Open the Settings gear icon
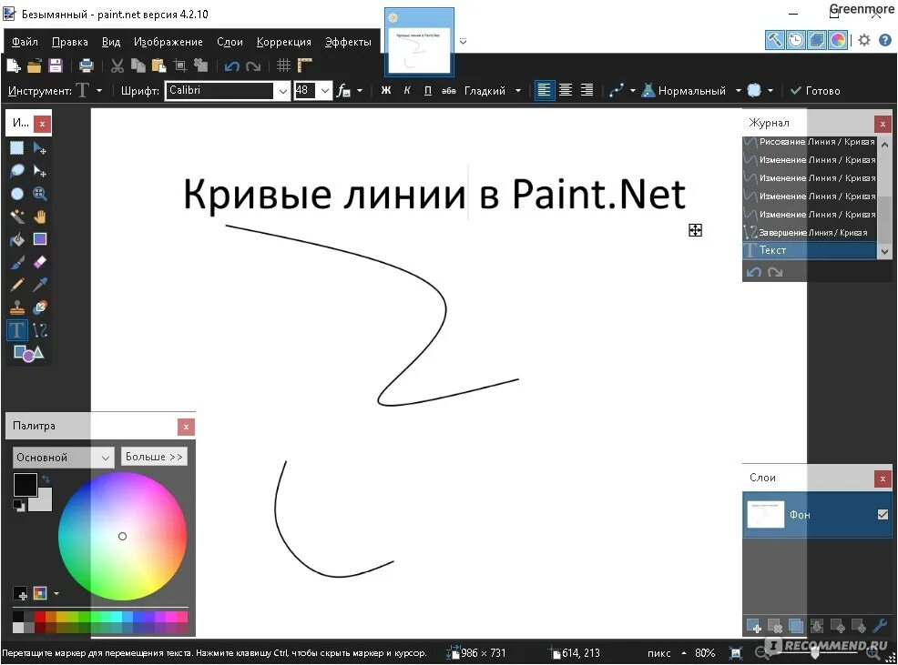This screenshot has height=665, width=898. 864,40
